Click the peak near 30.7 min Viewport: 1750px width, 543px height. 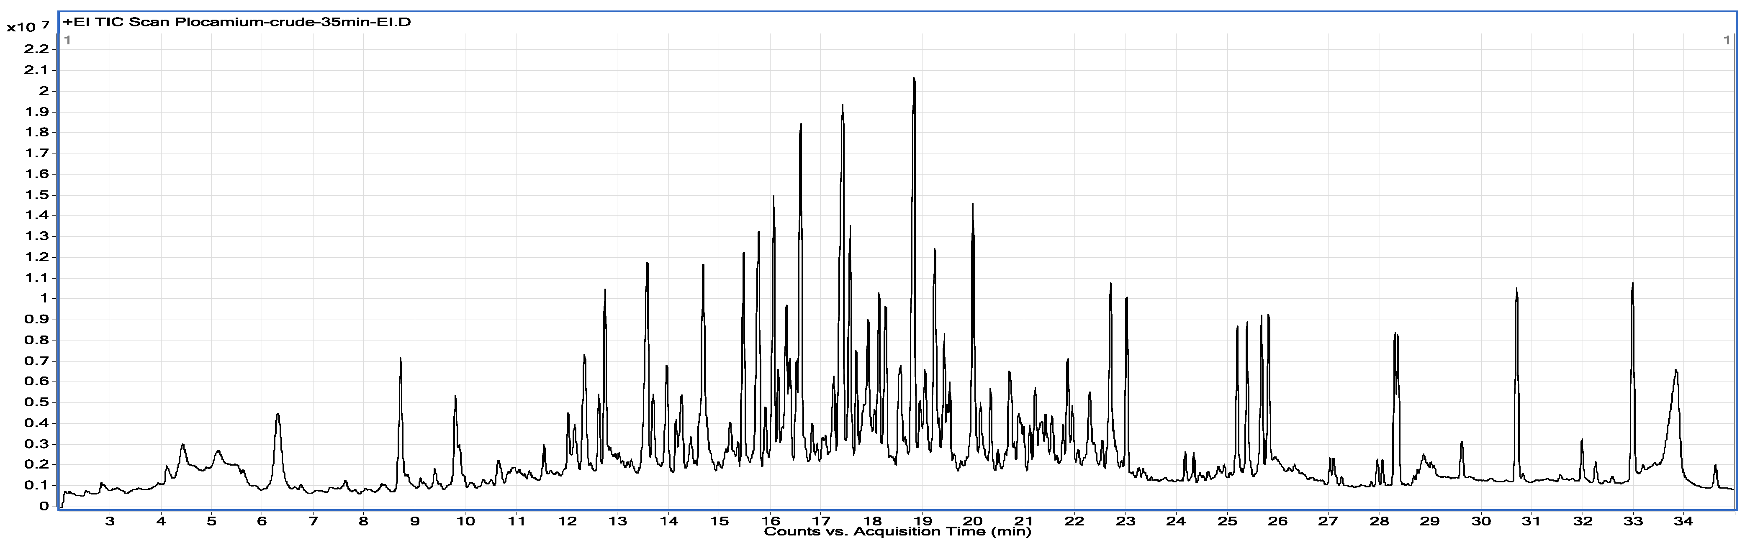(x=1516, y=290)
